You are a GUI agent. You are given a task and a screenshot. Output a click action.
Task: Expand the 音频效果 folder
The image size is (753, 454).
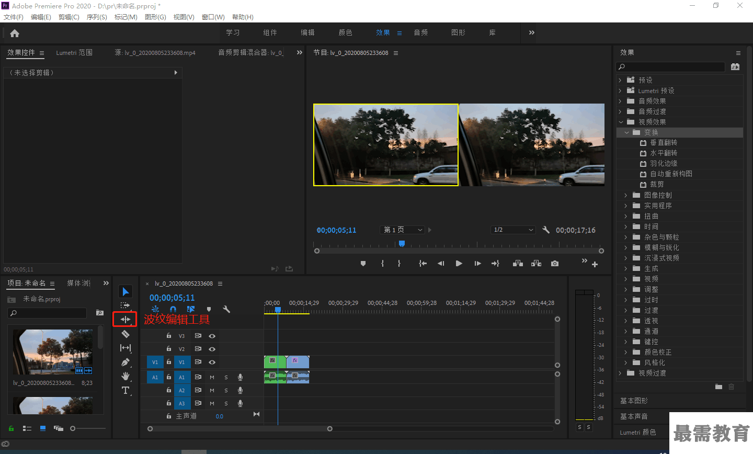point(620,101)
